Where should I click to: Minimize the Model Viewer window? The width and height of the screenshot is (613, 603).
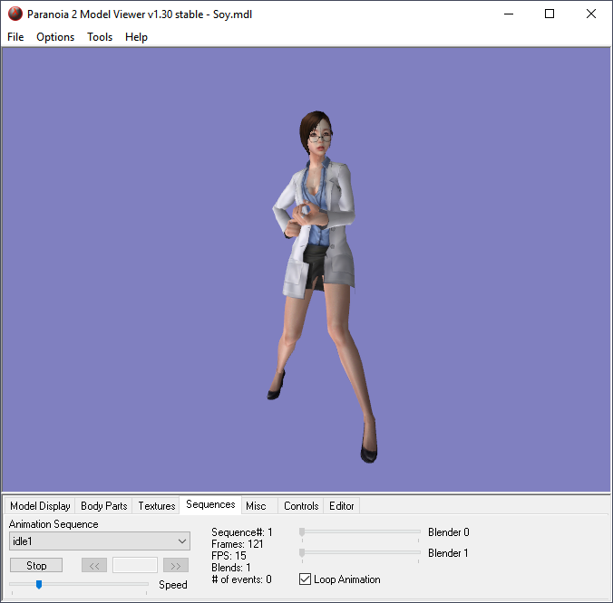[x=508, y=14]
